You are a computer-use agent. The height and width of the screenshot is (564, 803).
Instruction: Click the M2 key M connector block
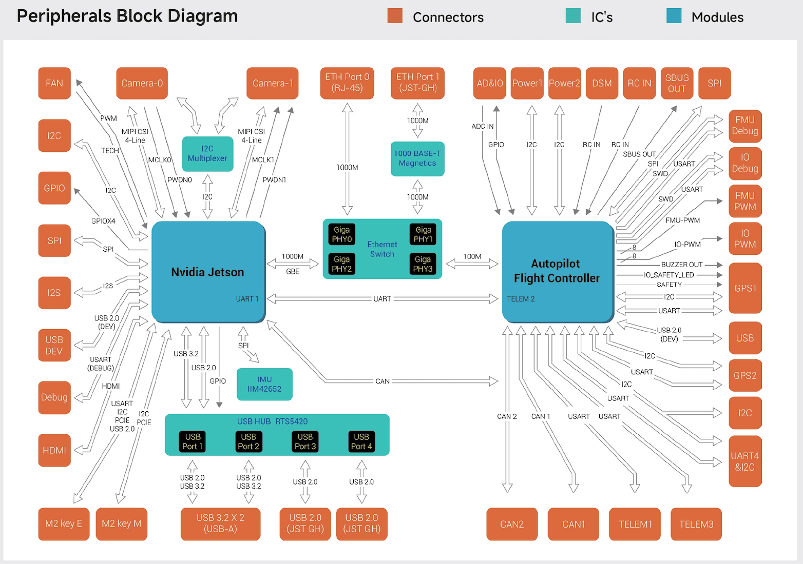coord(122,524)
